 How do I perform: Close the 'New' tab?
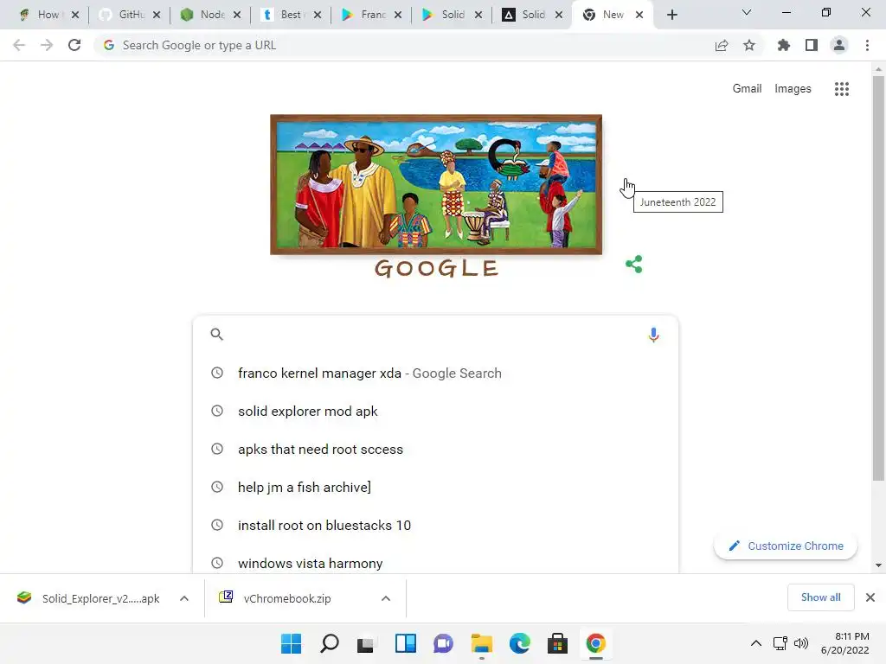[639, 15]
